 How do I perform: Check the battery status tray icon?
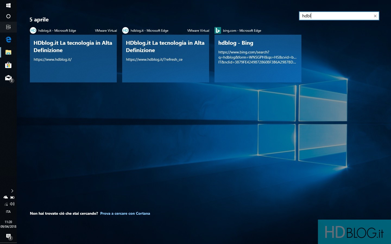(12, 197)
